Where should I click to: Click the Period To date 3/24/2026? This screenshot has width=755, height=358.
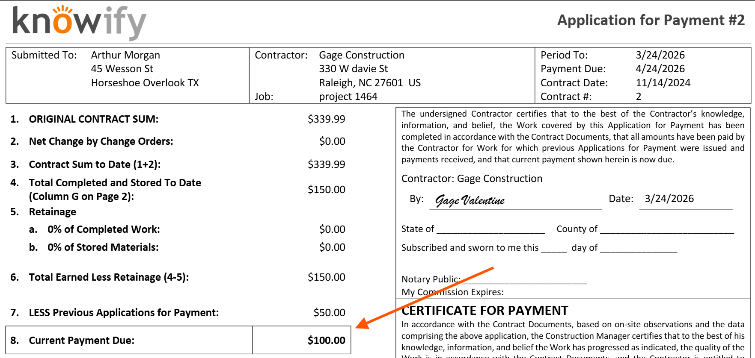[660, 55]
